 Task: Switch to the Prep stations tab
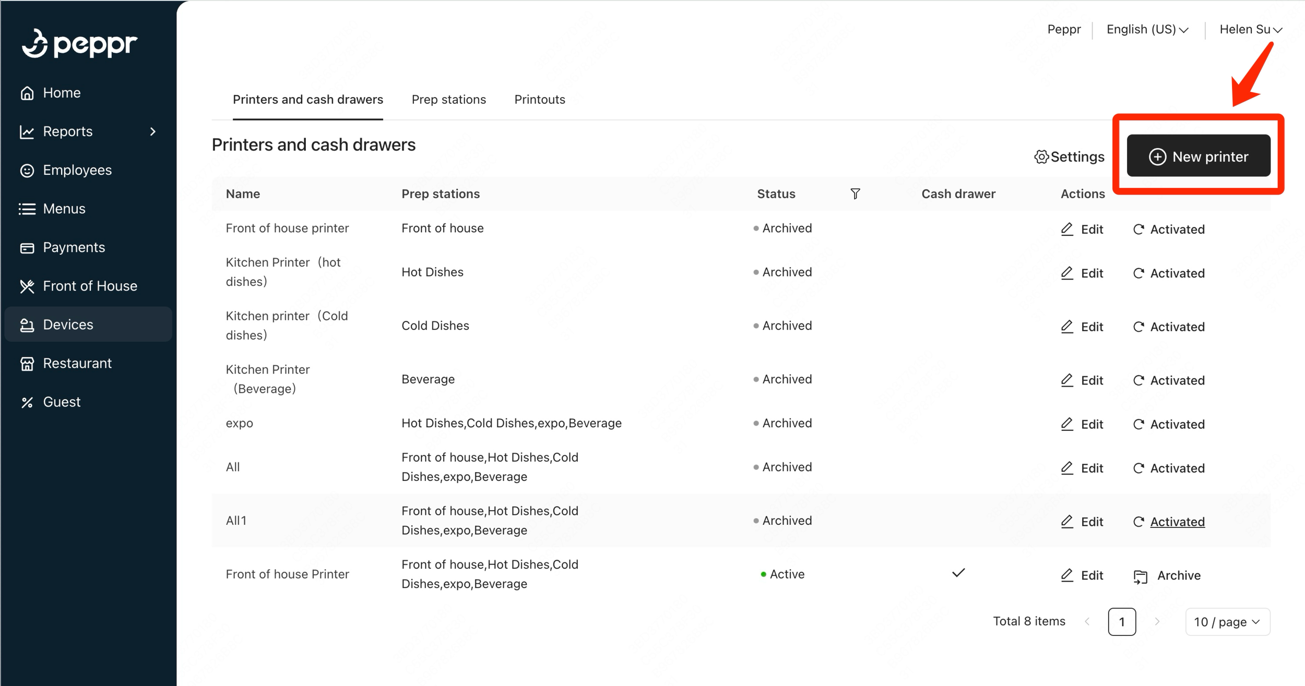click(448, 100)
